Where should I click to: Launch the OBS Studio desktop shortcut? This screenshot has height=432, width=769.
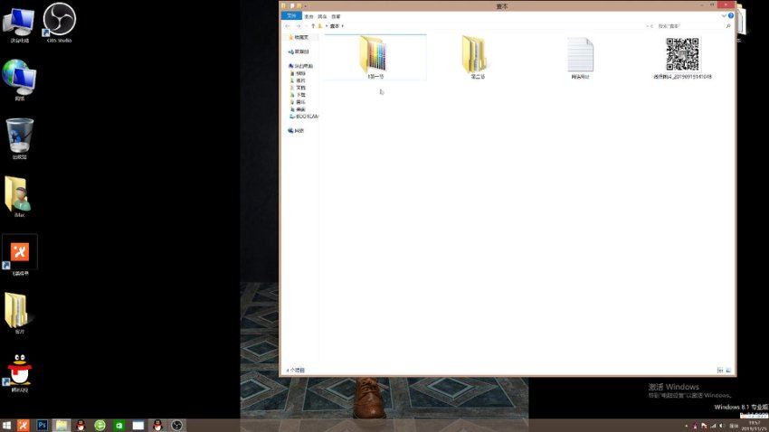point(60,23)
